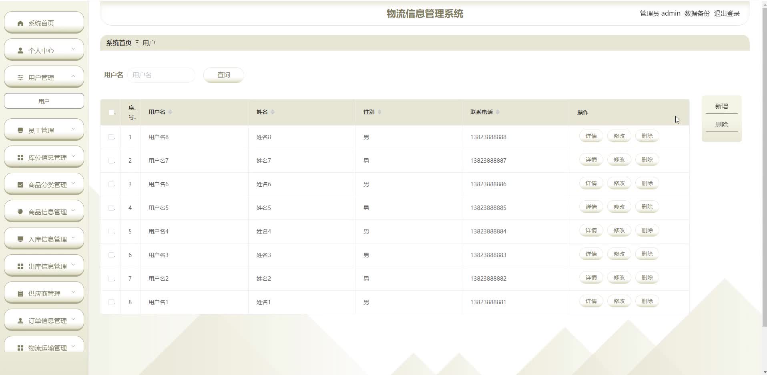Expand the 供应商管理 chevron
Viewport: 767px width, 375px height.
point(73,292)
